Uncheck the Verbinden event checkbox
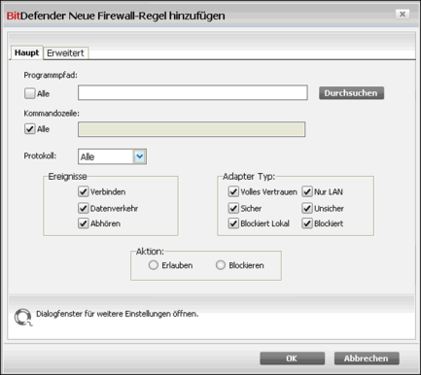The height and width of the screenshot is (375, 421). click(x=84, y=191)
